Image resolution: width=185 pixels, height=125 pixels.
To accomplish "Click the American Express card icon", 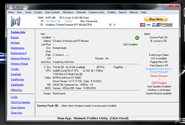I will coord(153,25).
